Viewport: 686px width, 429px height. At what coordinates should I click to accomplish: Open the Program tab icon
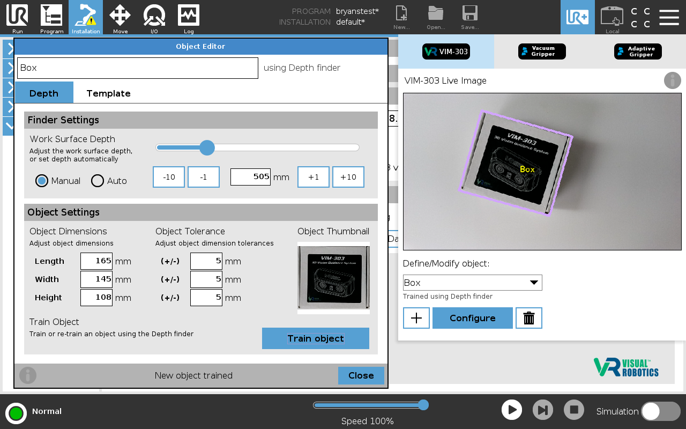pyautogui.click(x=51, y=18)
